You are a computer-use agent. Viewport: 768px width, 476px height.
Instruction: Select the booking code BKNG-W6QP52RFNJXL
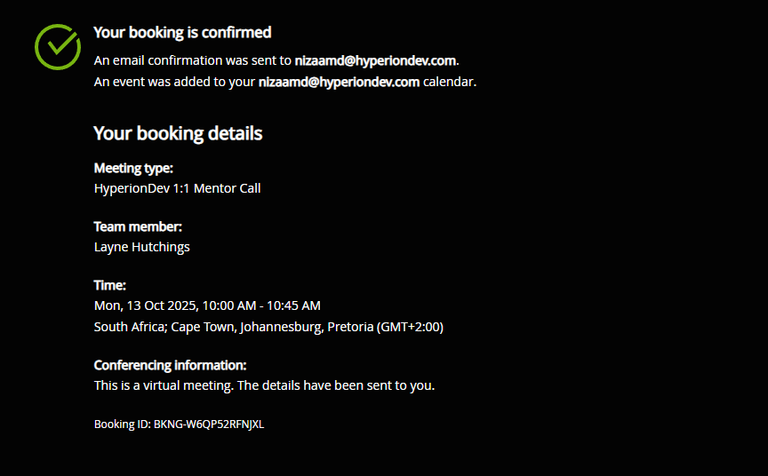tap(209, 424)
